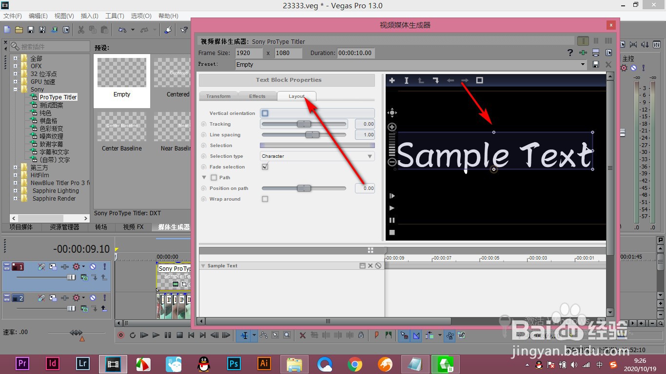This screenshot has height=374, width=666.
Task: Click the Tracking slider handle
Action: tap(304, 124)
